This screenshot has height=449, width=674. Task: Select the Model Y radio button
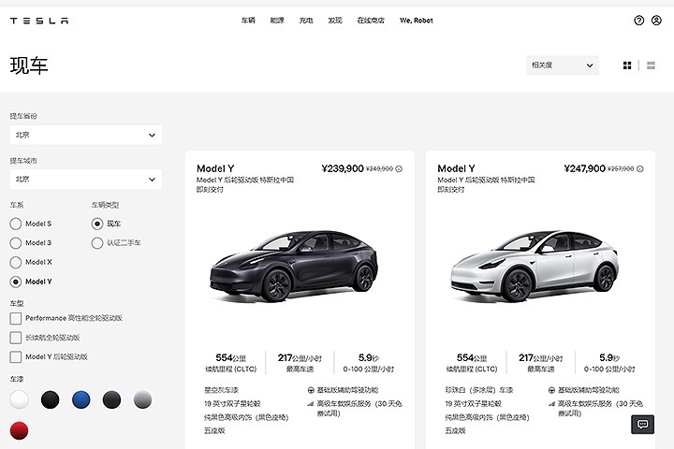[16, 282]
